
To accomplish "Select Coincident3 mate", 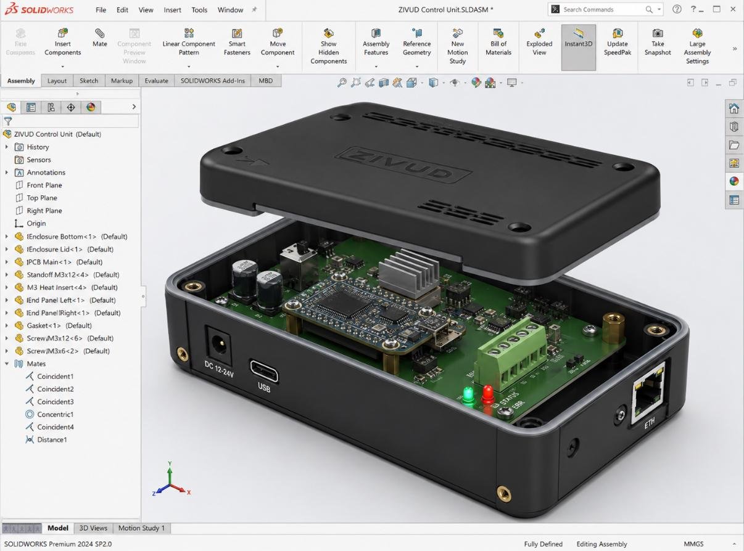I will tap(56, 402).
